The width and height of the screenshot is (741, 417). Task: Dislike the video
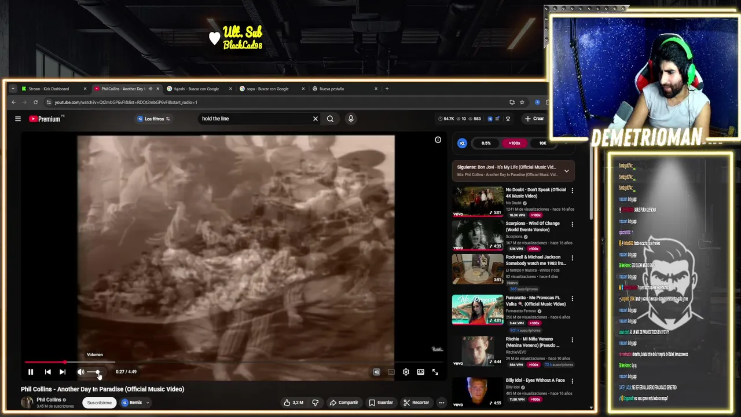(x=316, y=403)
